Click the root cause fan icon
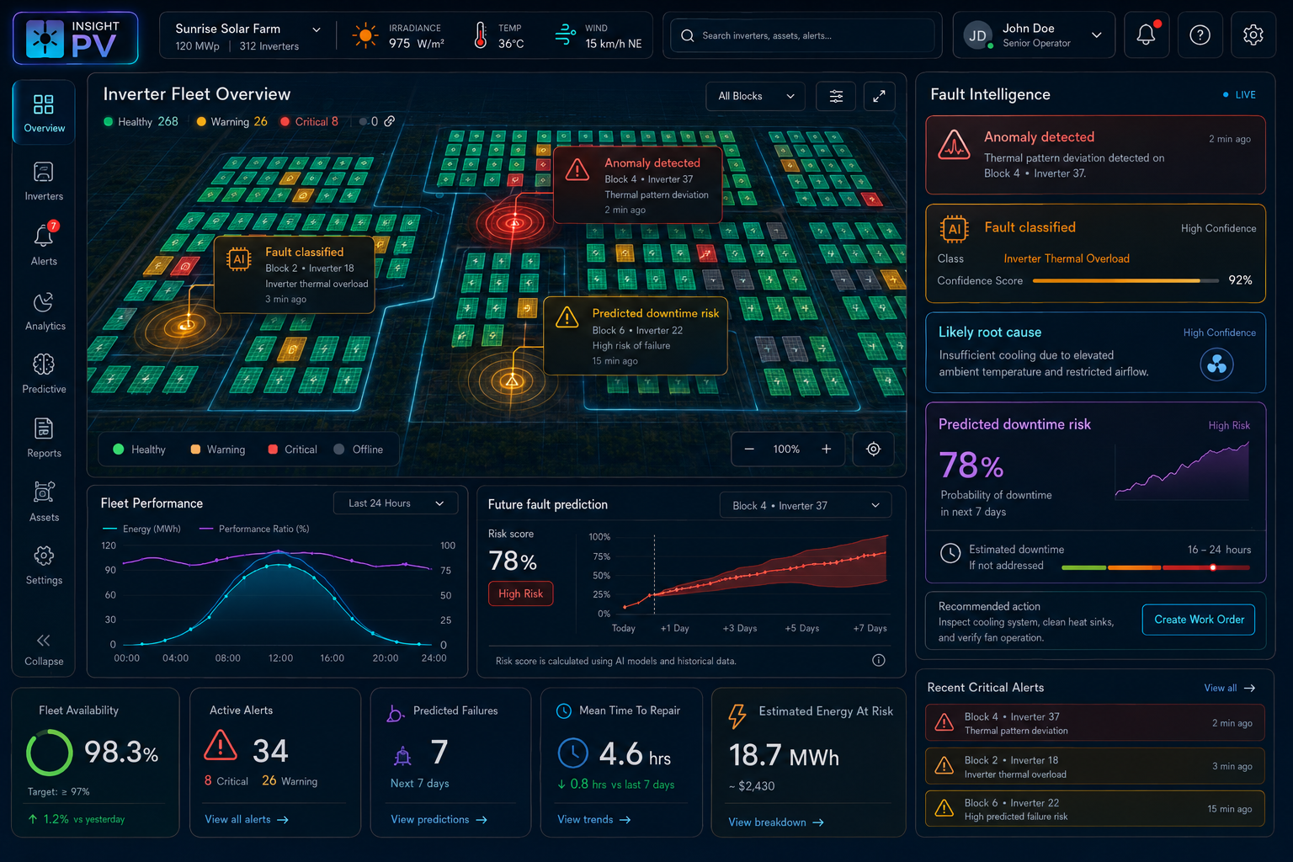 (1216, 364)
